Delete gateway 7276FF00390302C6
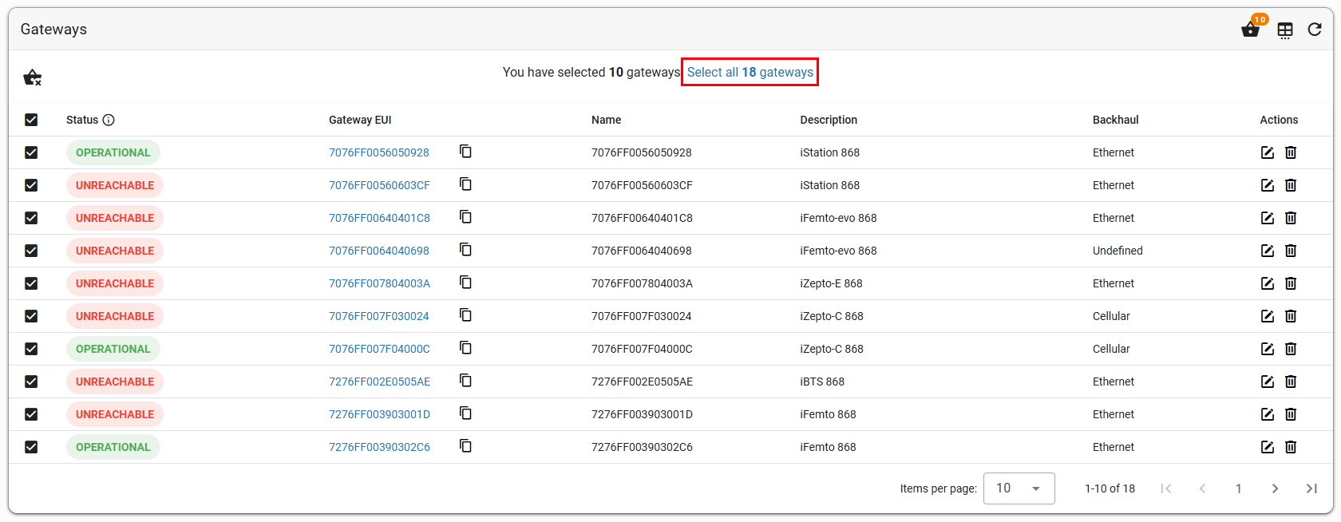The width and height of the screenshot is (1341, 522). pyautogui.click(x=1291, y=447)
